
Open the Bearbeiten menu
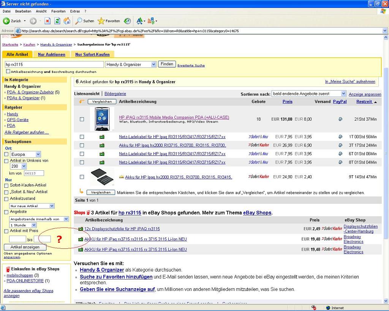pos(23,11)
